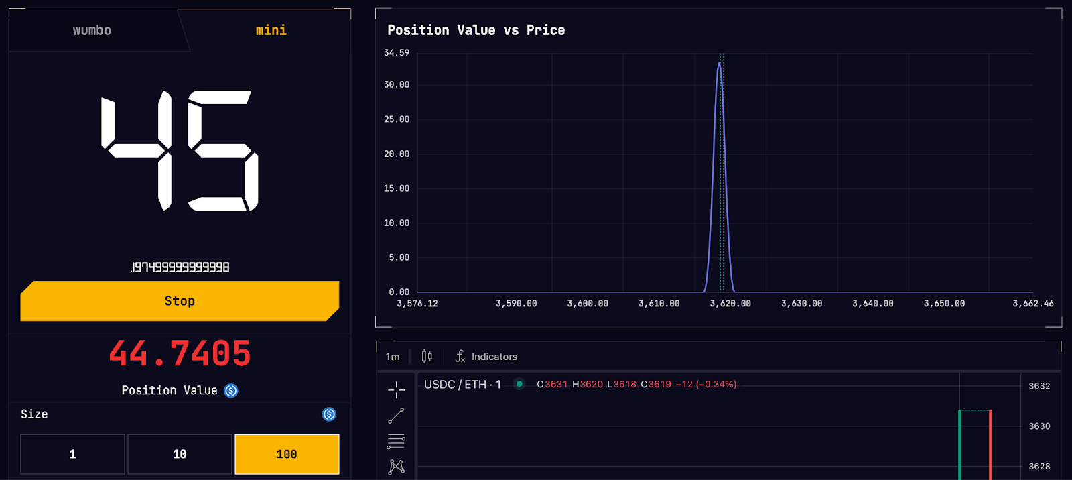
Task: Select the pattern drawing tool
Action: pyautogui.click(x=396, y=467)
